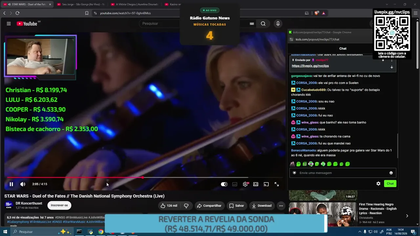
Task: Open the Windows notification center
Action: 413,232
